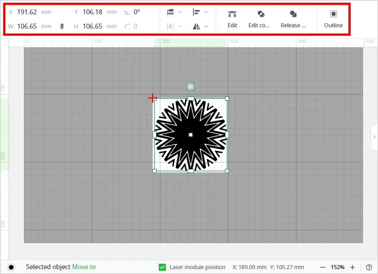Screen dimensions: 378x274
Task: Click the flip mirror icon
Action: click(196, 26)
